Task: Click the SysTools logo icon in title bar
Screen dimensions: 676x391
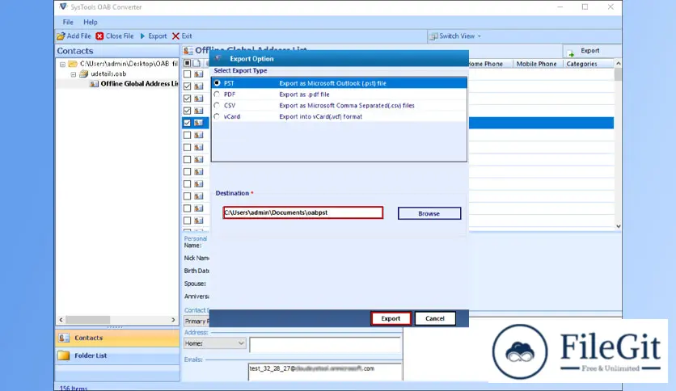Action: pyautogui.click(x=63, y=6)
